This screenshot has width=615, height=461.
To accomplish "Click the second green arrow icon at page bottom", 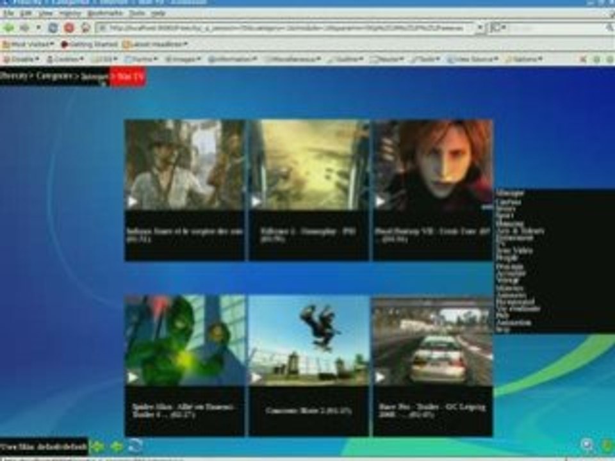I will tap(116, 446).
